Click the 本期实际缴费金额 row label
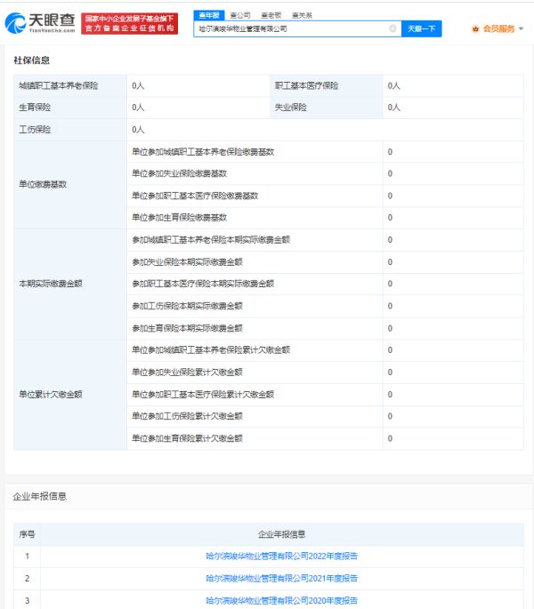534x609 pixels. (x=50, y=284)
